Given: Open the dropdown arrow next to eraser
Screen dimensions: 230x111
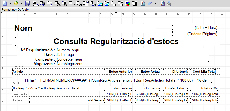Looking at the screenshot, I should [156, 4].
